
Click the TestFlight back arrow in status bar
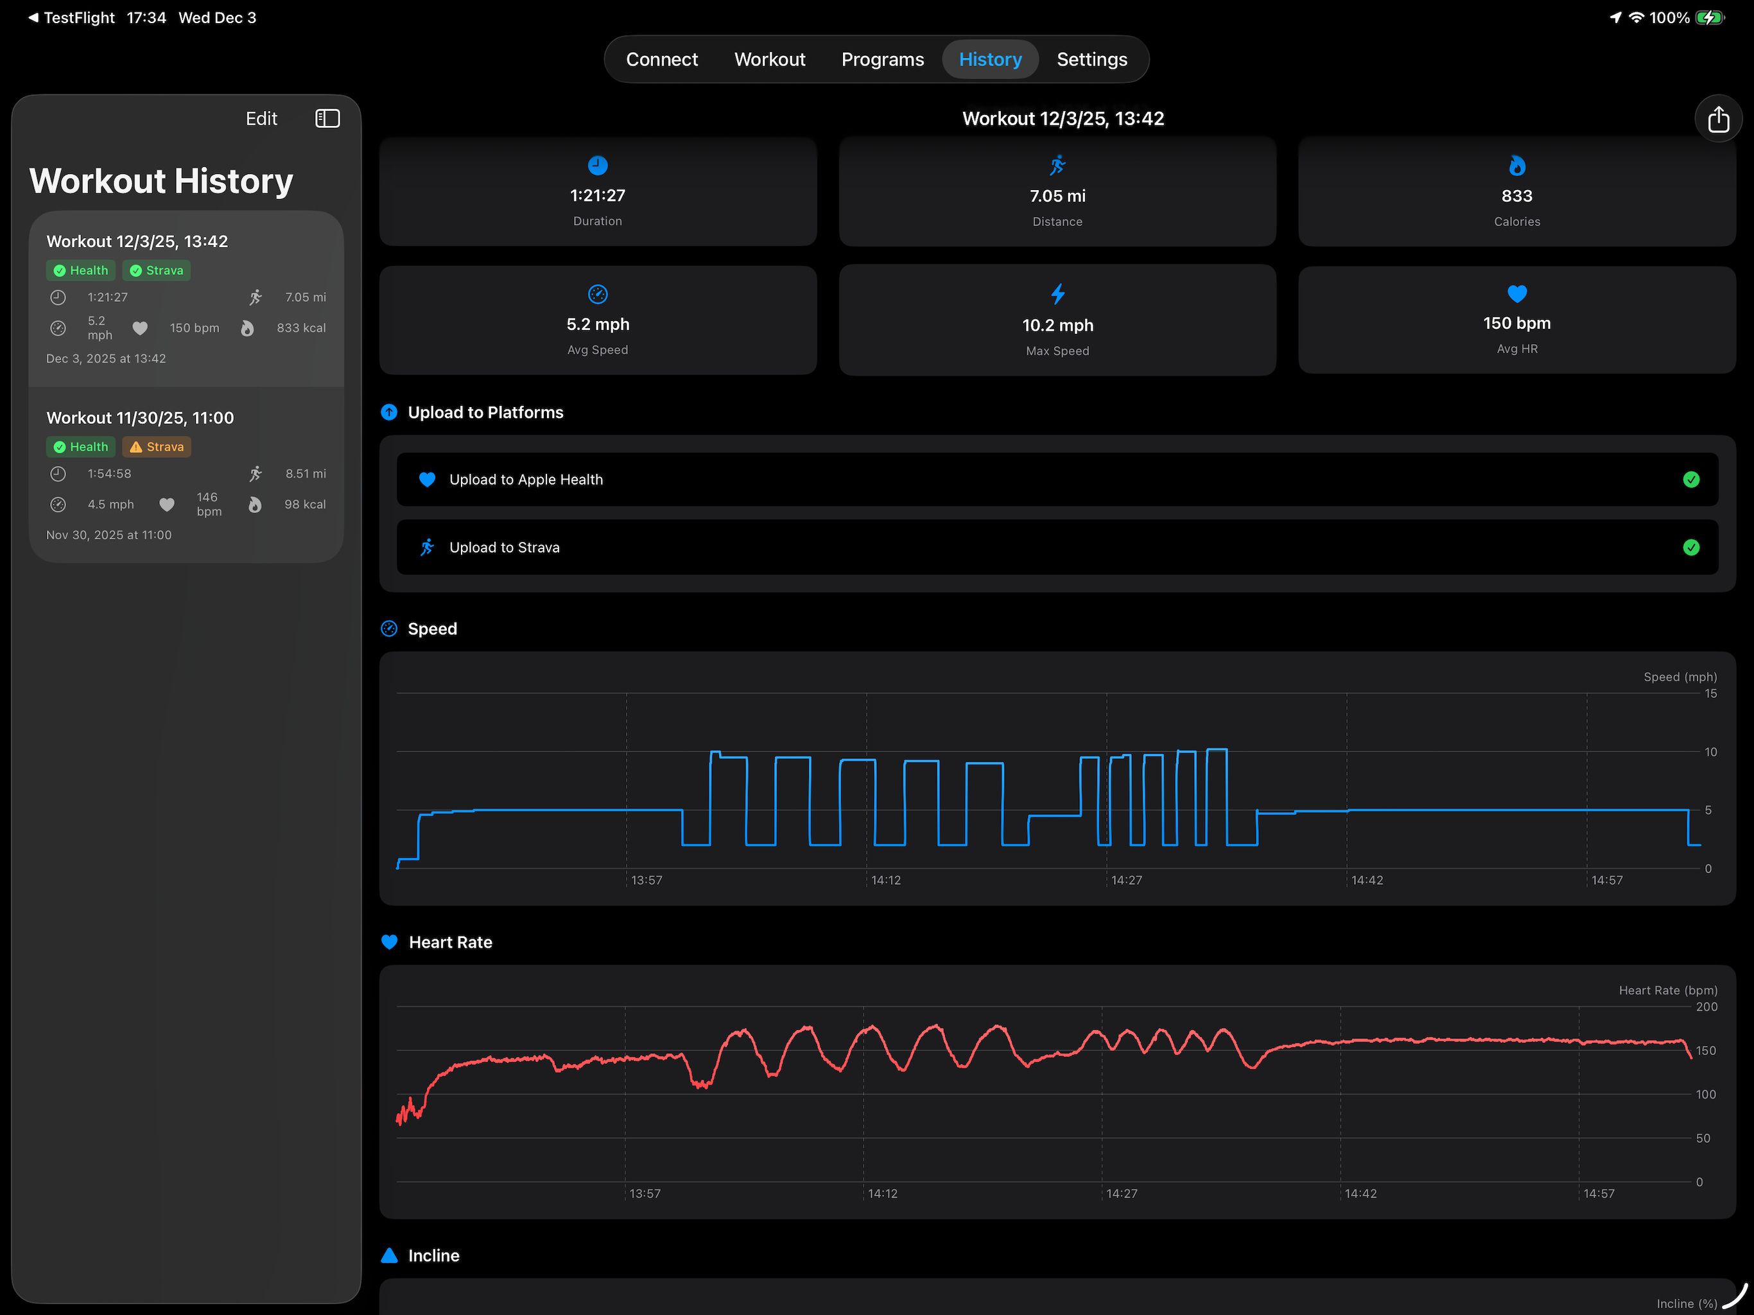[x=33, y=17]
